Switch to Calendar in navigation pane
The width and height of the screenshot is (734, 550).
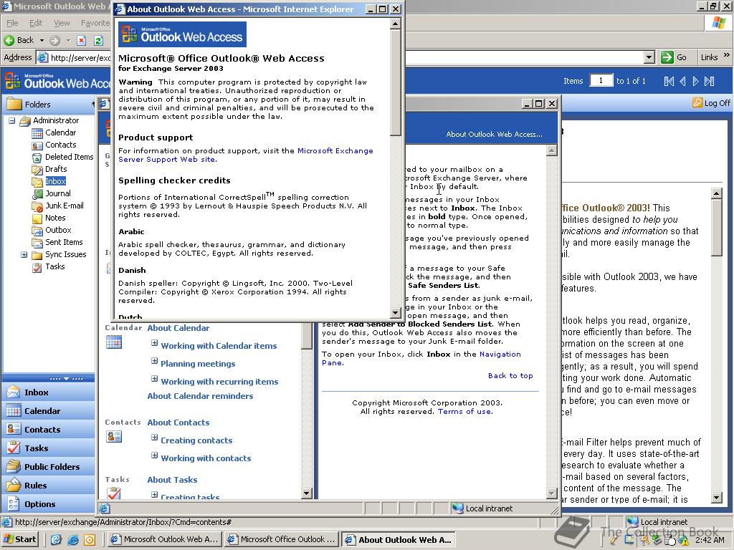point(48,410)
